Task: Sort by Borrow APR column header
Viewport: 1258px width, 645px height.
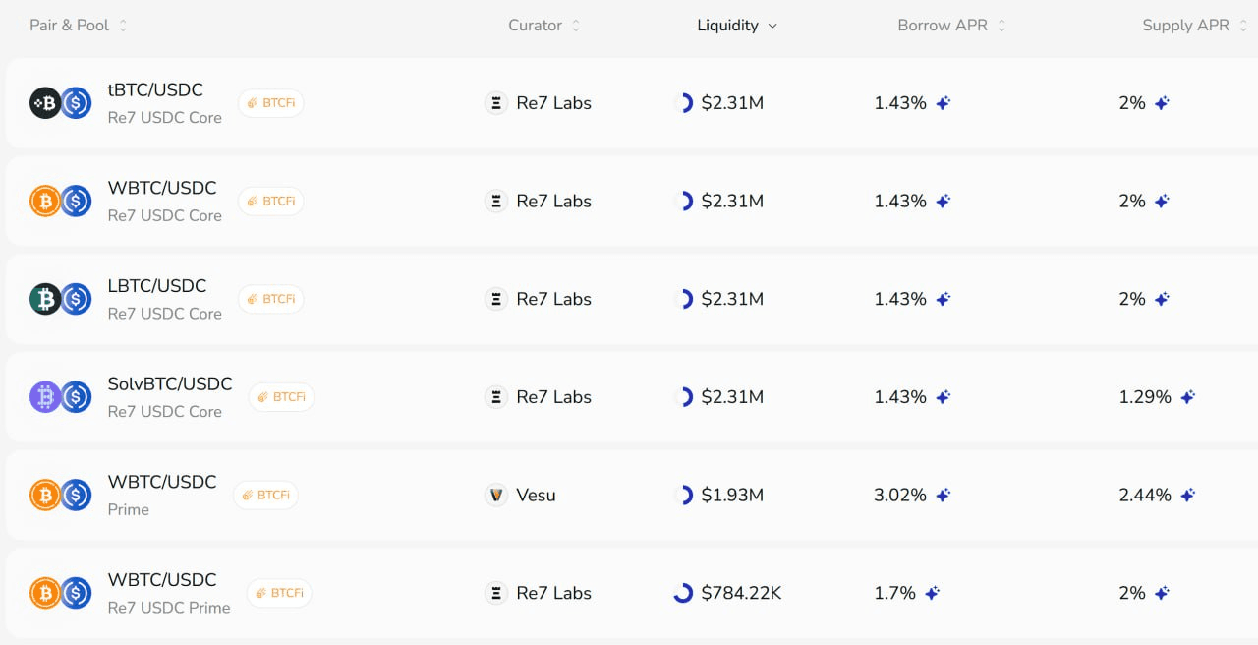Action: pyautogui.click(x=951, y=26)
